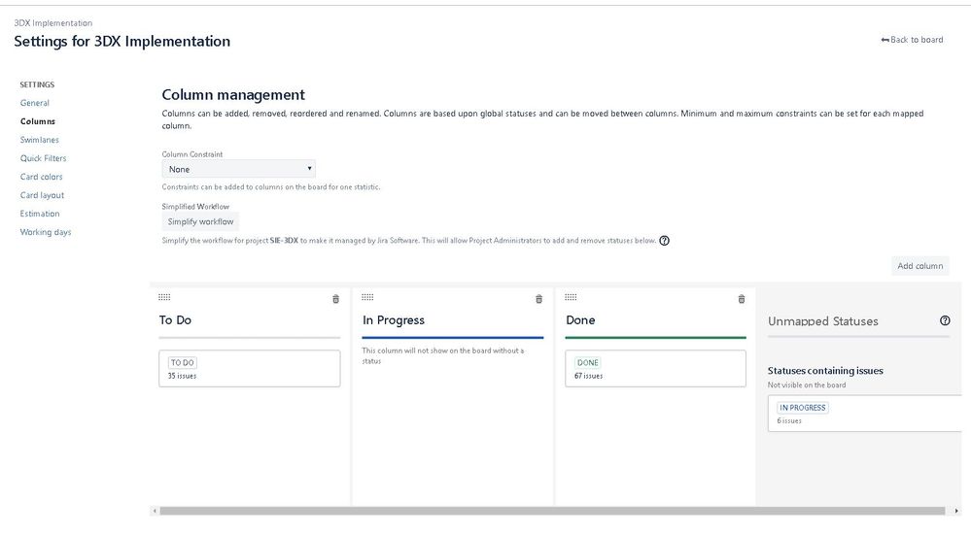The image size is (971, 534).
Task: Click the Add column button
Action: 920,266
